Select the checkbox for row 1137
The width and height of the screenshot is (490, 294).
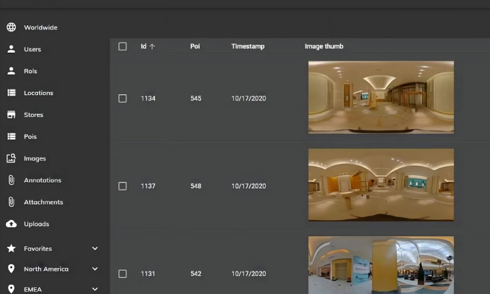(x=123, y=186)
